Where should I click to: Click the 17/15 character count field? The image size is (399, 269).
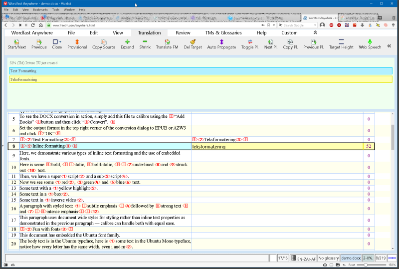click(x=283, y=258)
